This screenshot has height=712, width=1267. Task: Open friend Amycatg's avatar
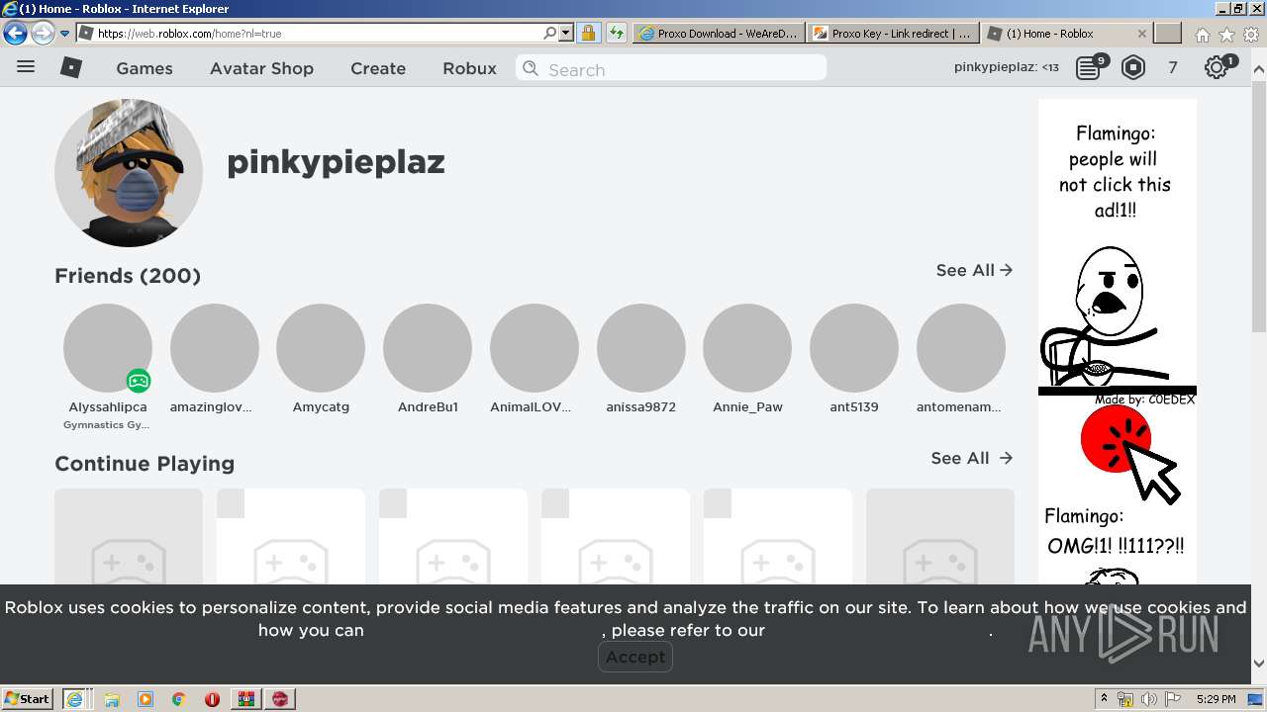(321, 348)
